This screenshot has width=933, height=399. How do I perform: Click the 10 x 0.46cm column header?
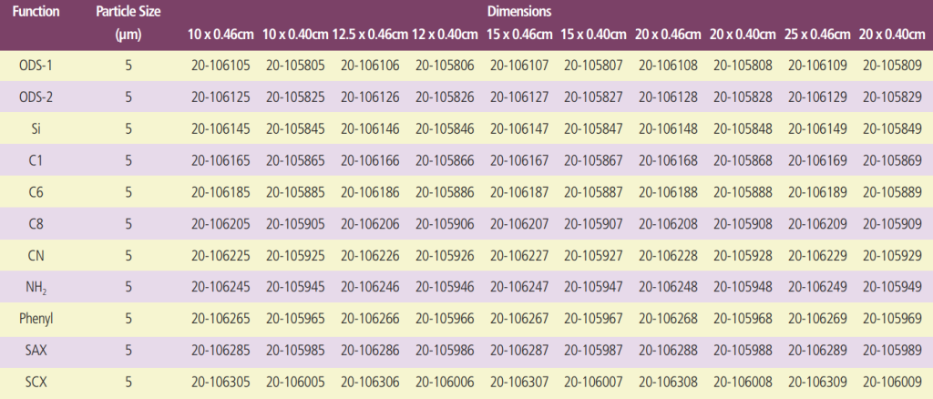(220, 35)
